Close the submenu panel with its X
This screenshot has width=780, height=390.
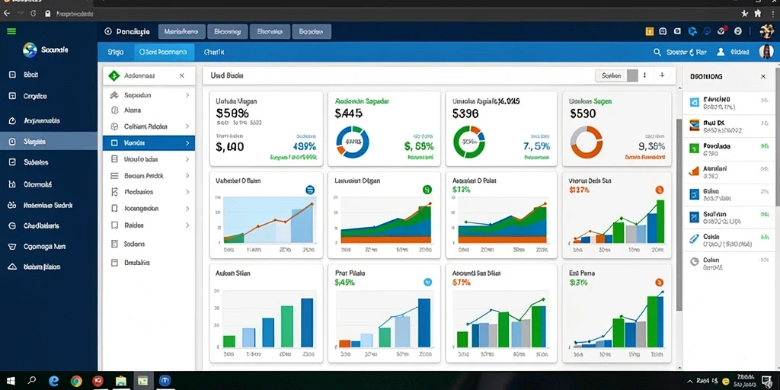(x=181, y=75)
